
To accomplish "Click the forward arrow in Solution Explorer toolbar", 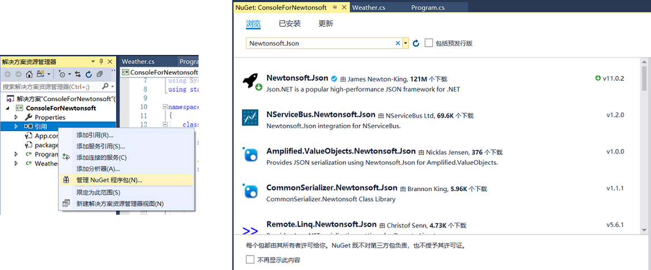I will click(17, 74).
